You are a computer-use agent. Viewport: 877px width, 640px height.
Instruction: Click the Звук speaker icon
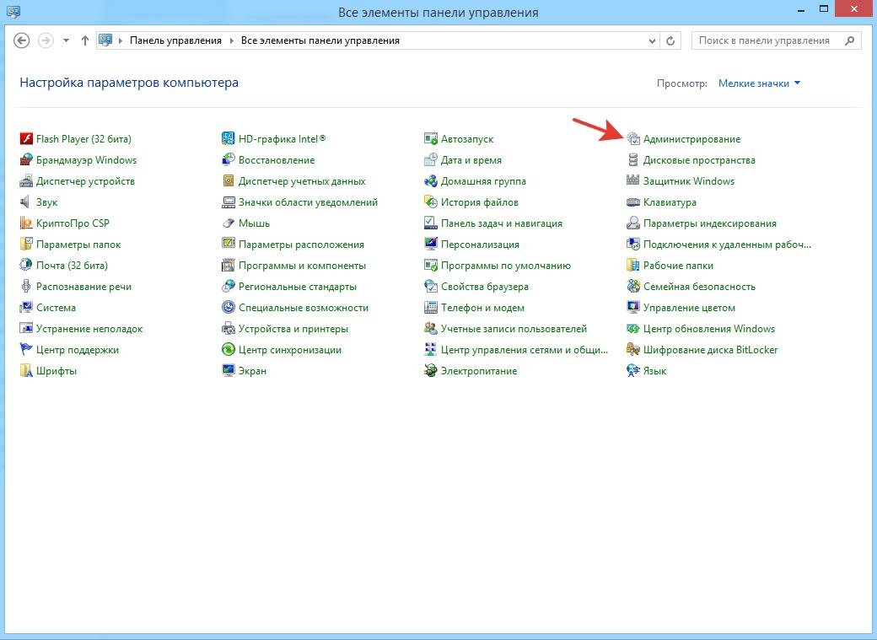(26, 202)
